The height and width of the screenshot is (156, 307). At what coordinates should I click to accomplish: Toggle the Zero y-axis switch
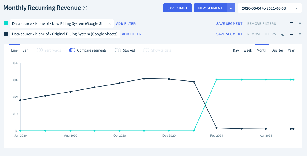tap(39, 50)
